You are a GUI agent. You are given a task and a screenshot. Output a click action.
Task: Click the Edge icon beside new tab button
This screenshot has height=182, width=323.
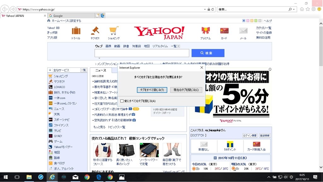click(103, 16)
